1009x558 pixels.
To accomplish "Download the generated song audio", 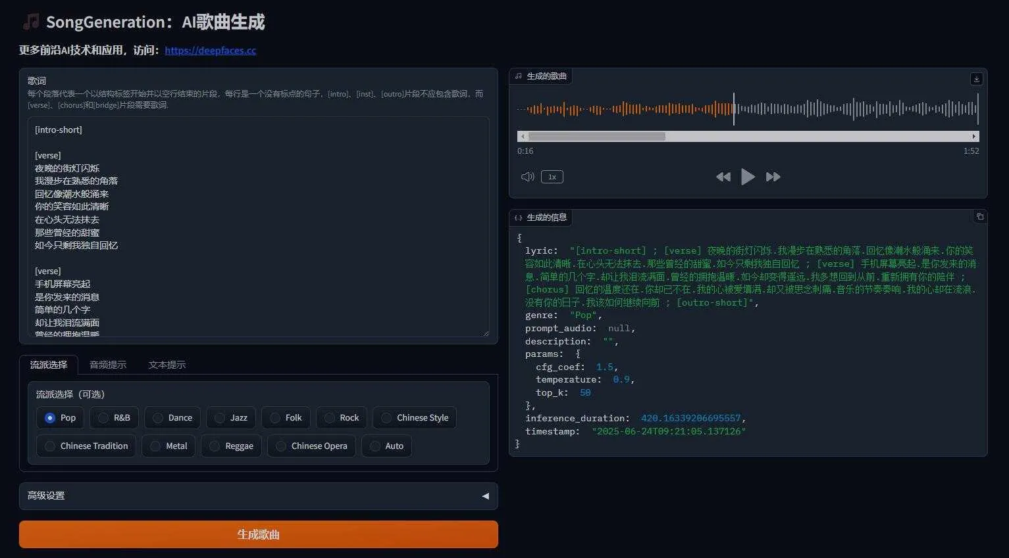I will click(x=976, y=79).
